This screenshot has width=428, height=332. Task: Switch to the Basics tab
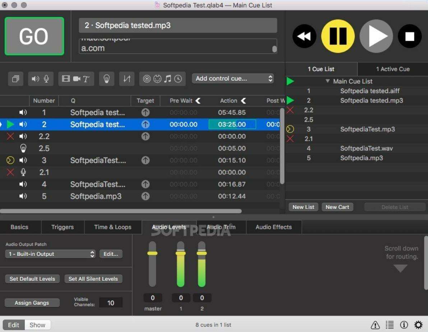(x=19, y=227)
